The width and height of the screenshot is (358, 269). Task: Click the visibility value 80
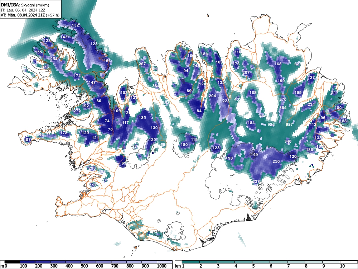pos(99,101)
